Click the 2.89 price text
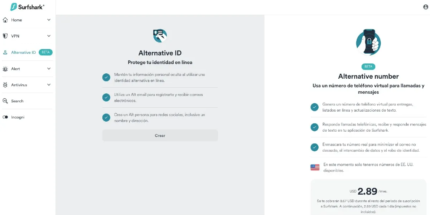This screenshot has width=430, height=215. [x=368, y=191]
